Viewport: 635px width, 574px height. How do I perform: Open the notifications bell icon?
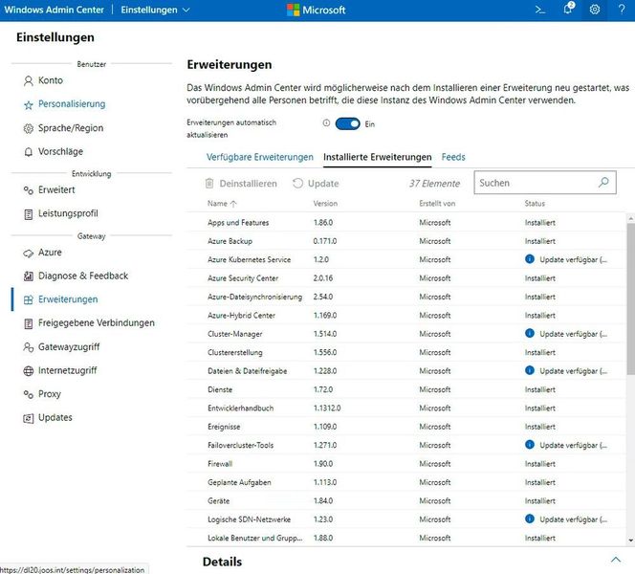[568, 9]
